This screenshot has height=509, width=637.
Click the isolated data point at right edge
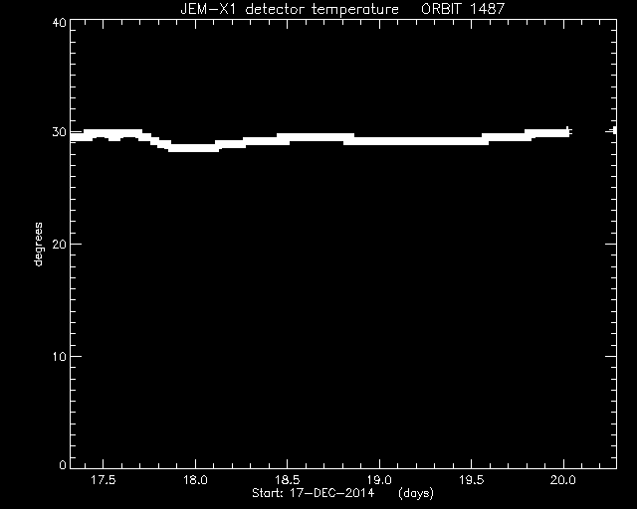(x=613, y=130)
